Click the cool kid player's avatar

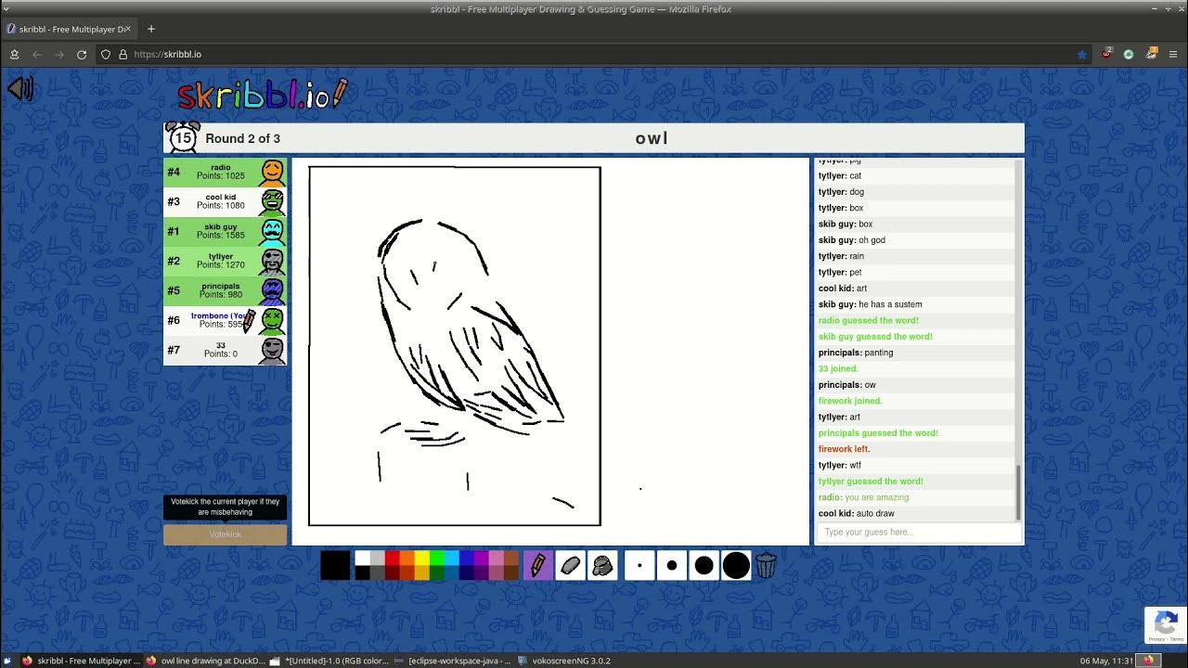[x=272, y=201]
